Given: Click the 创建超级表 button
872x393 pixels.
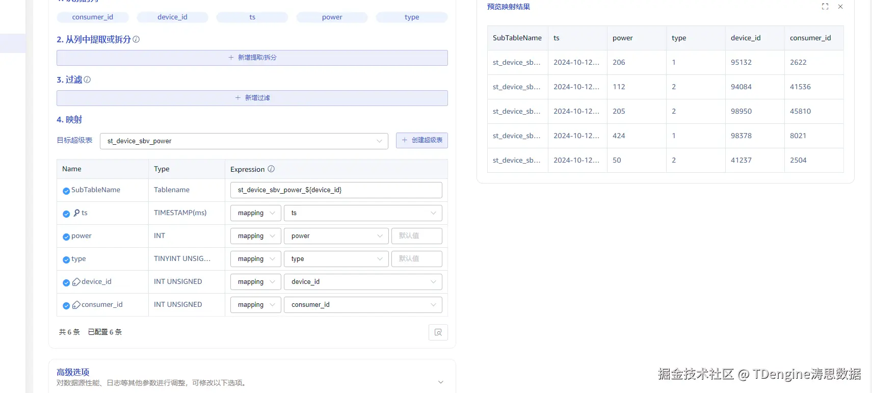Looking at the screenshot, I should (x=422, y=140).
